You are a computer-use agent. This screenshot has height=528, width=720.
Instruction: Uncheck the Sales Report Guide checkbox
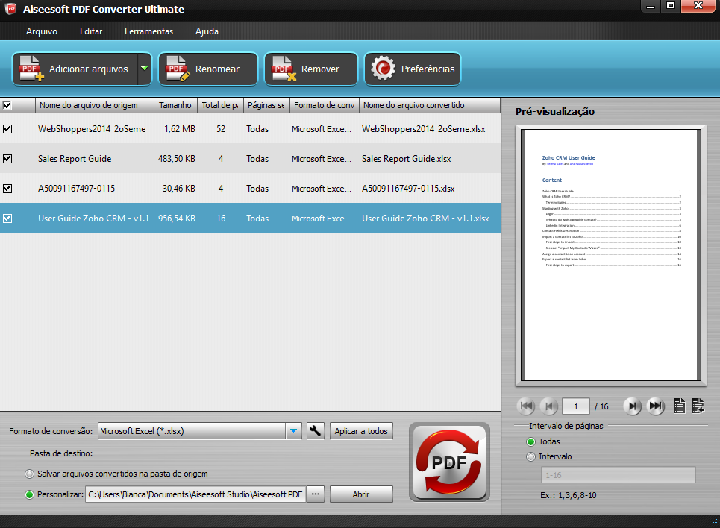coord(7,159)
